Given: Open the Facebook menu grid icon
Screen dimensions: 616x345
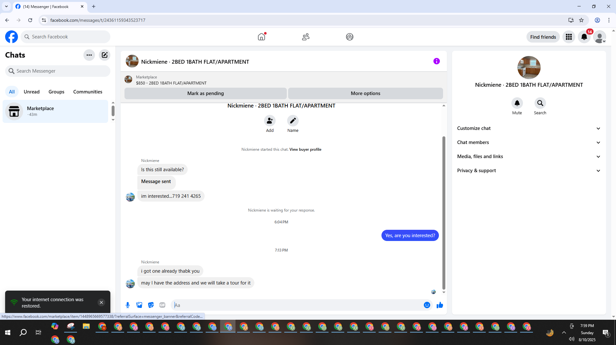Looking at the screenshot, I should [569, 37].
